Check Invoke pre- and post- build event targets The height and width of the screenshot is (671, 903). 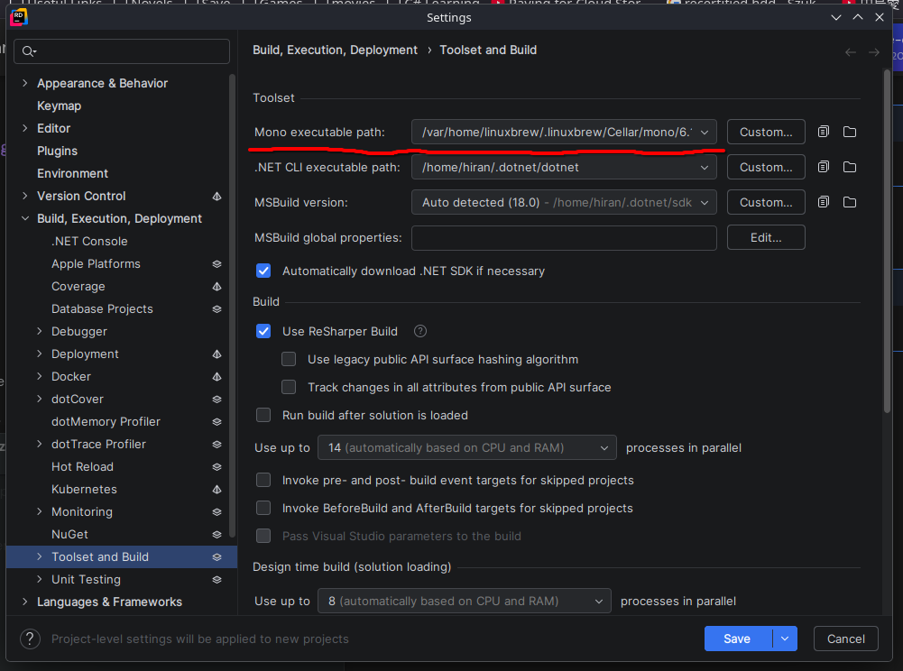pos(263,481)
